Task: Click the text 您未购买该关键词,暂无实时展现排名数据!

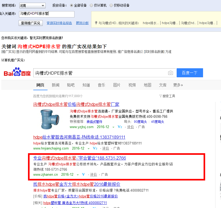Action: point(32,38)
